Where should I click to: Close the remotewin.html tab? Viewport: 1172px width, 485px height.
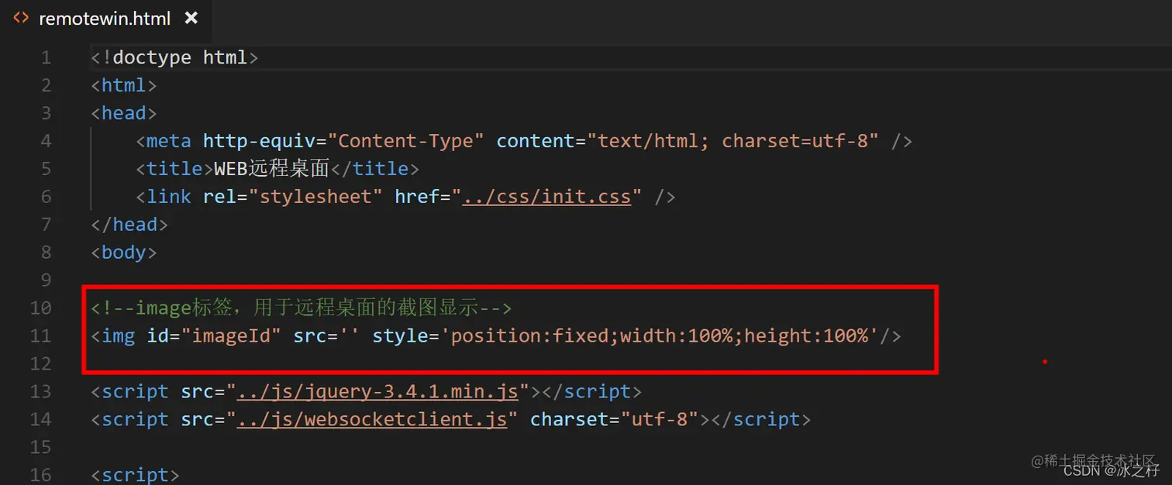191,18
